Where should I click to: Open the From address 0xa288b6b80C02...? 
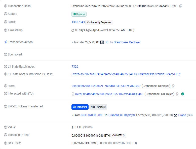(106, 86)
